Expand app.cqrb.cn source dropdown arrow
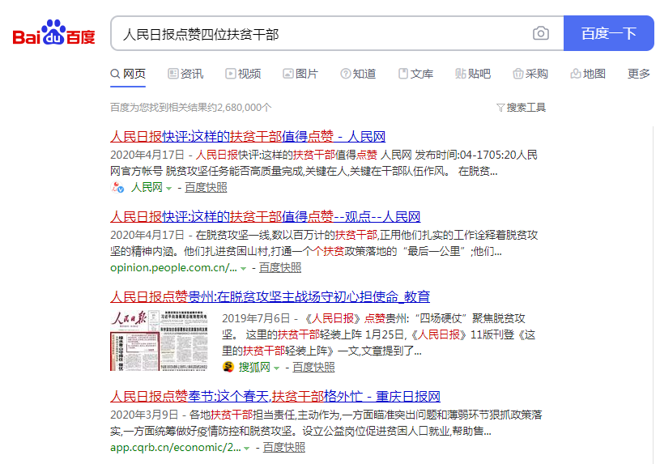 tap(247, 449)
